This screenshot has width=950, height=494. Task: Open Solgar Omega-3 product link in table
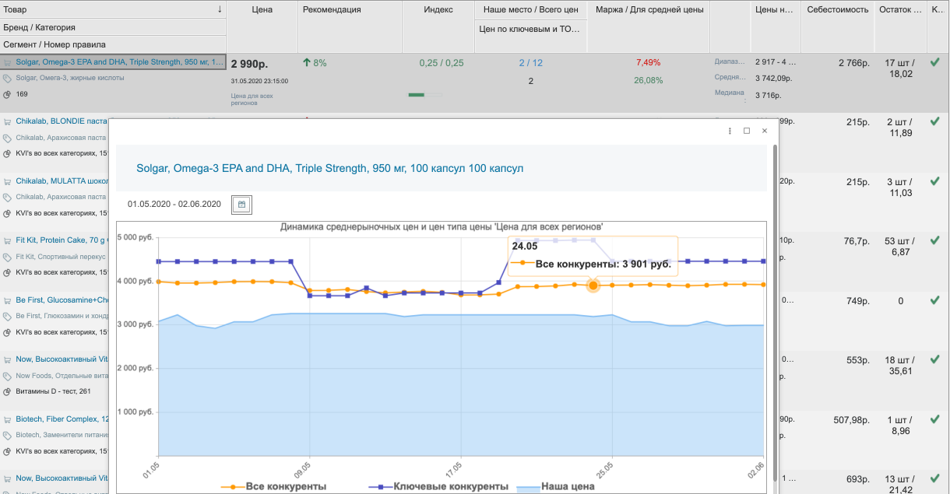pyautogui.click(x=120, y=62)
